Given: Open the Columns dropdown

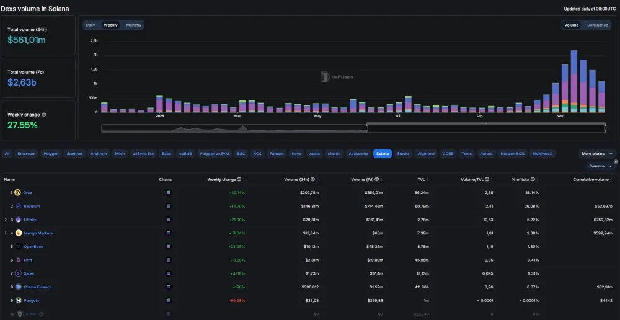Looking at the screenshot, I should pyautogui.click(x=600, y=166).
